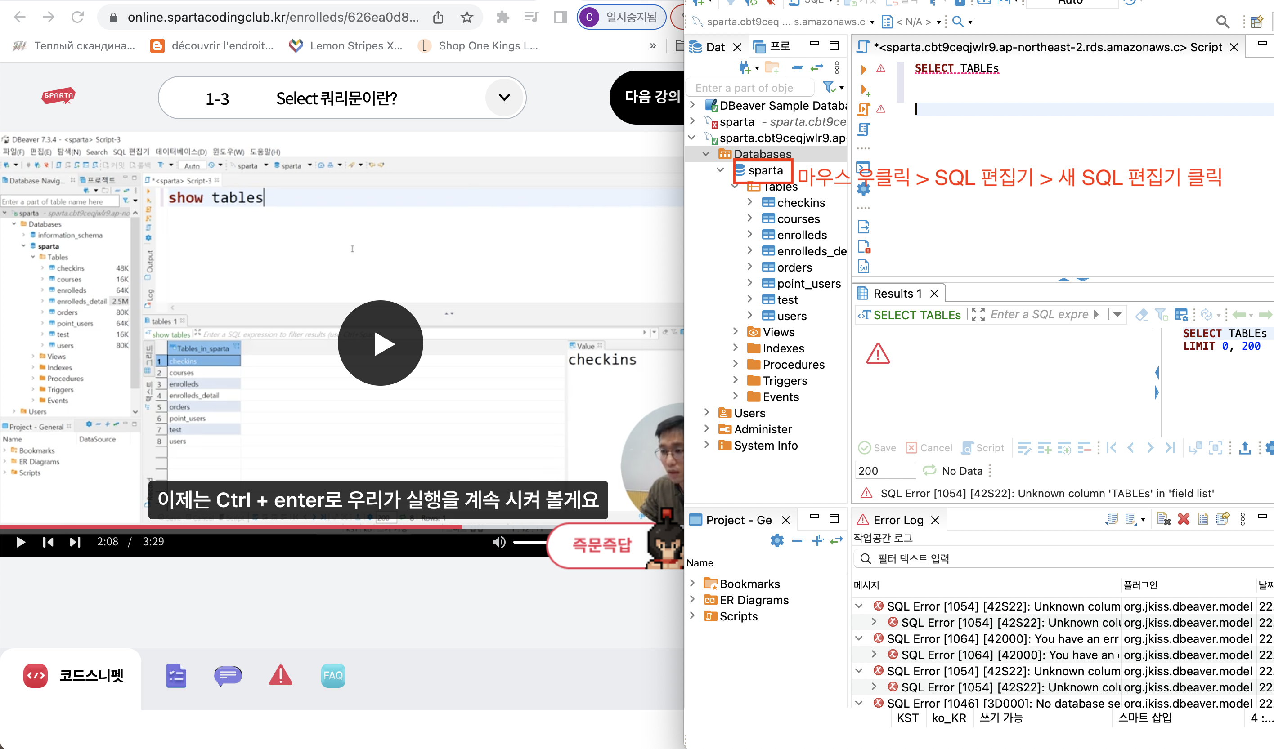Open the Lemon Stripes bookmark
1274x749 pixels.
(x=346, y=45)
